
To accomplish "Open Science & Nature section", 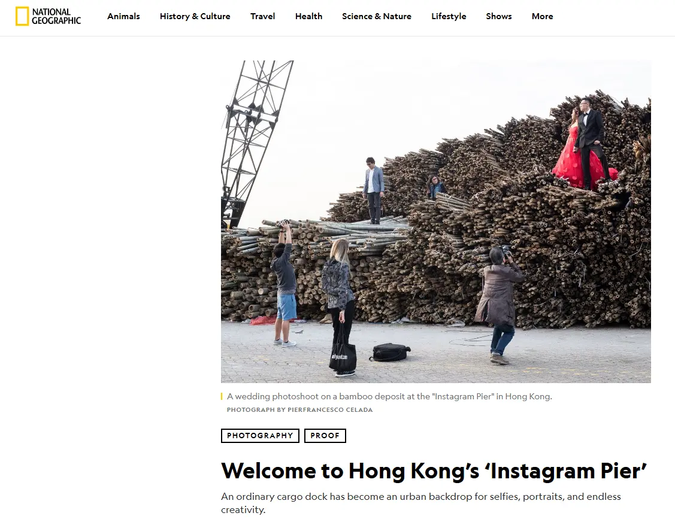I will coord(377,16).
